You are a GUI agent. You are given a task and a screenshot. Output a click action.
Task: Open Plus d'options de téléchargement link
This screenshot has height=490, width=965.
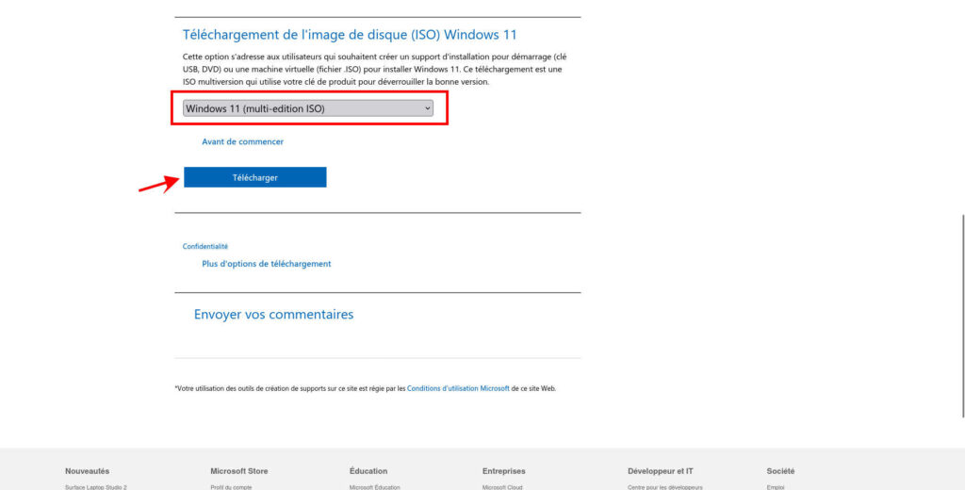(267, 264)
